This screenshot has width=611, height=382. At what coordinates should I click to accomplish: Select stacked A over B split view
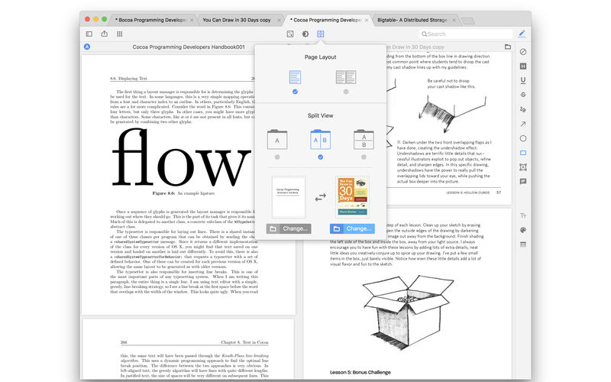tap(364, 157)
